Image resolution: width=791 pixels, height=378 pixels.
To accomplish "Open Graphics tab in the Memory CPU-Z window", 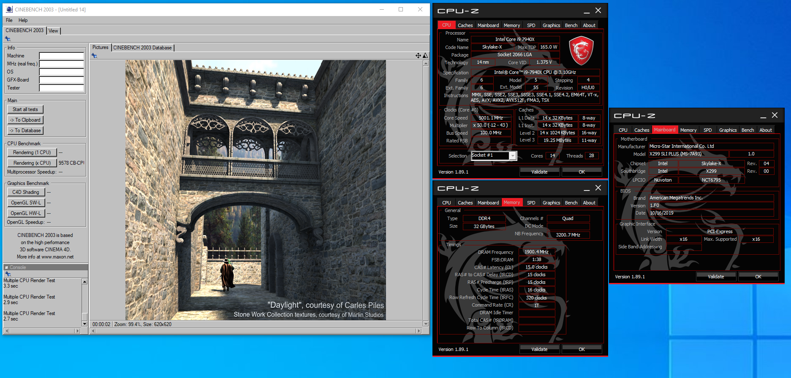I will coord(551,203).
